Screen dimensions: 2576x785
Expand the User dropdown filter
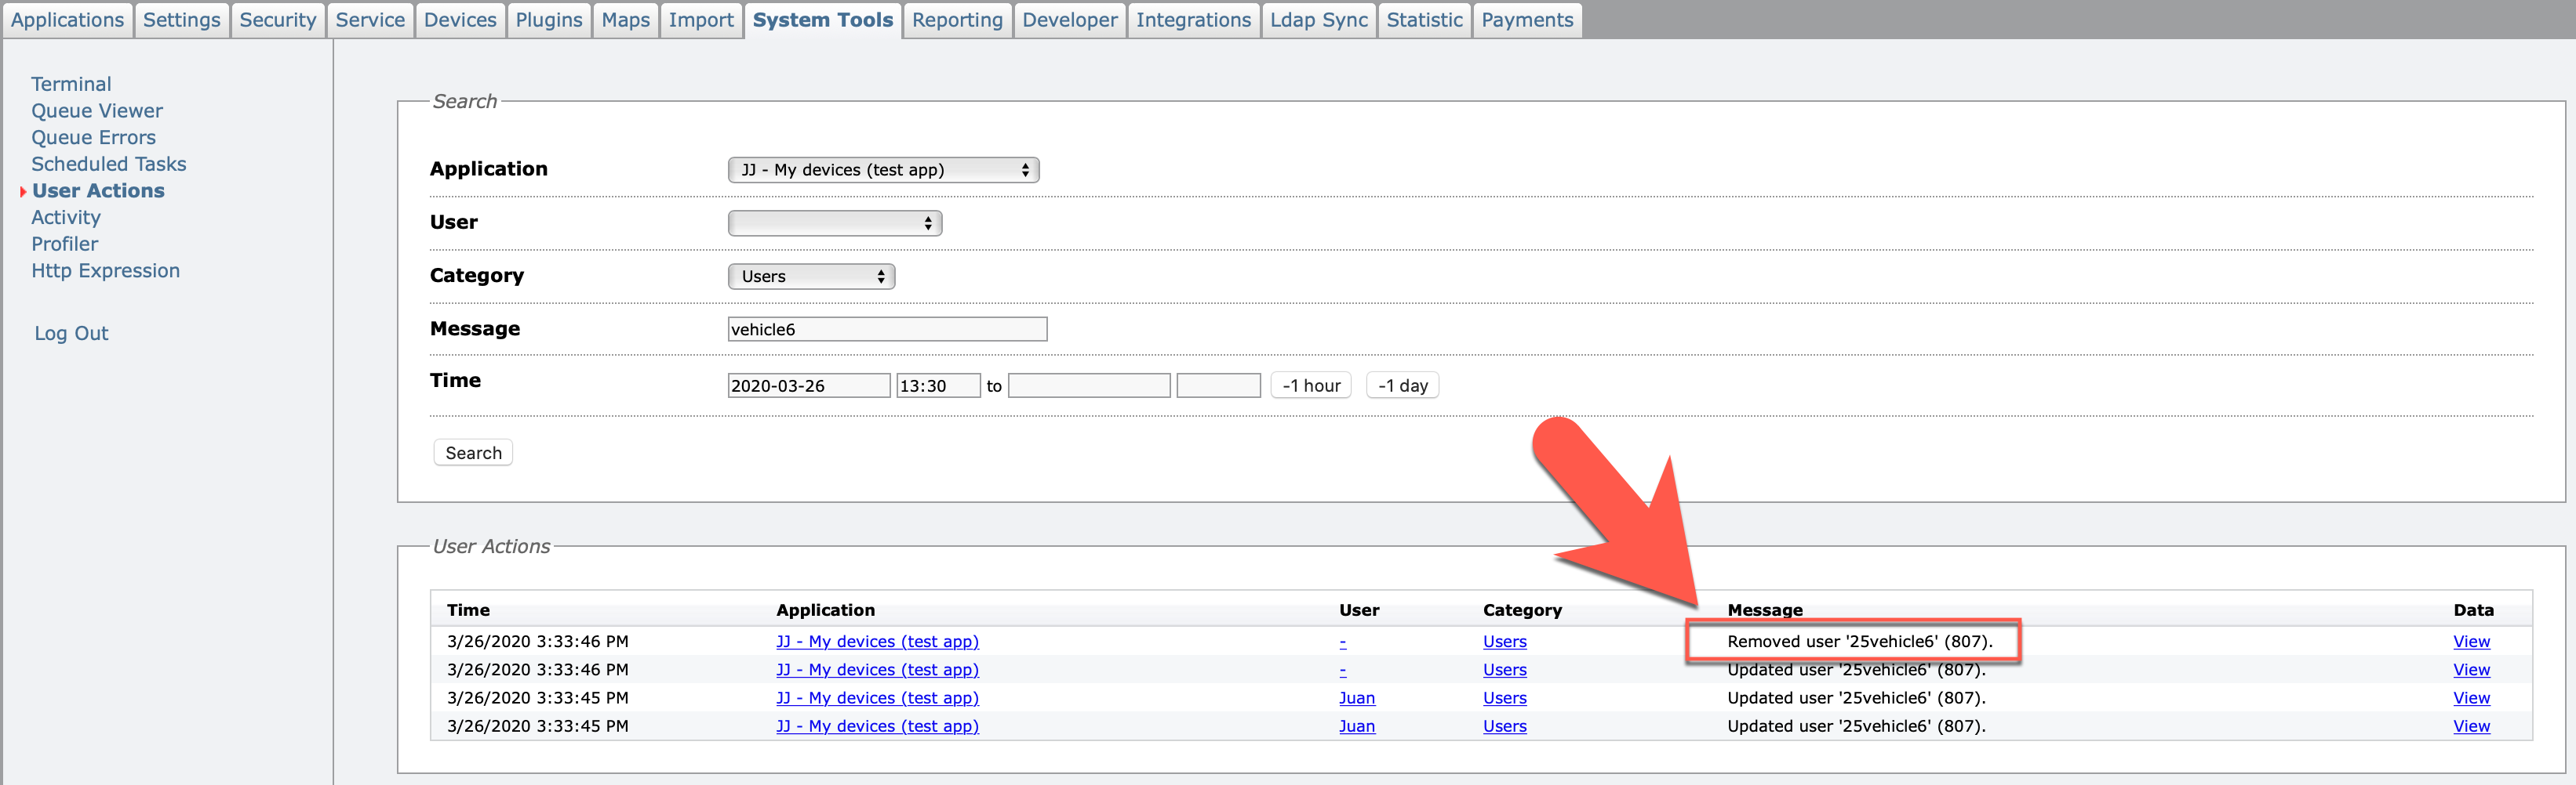click(x=835, y=222)
